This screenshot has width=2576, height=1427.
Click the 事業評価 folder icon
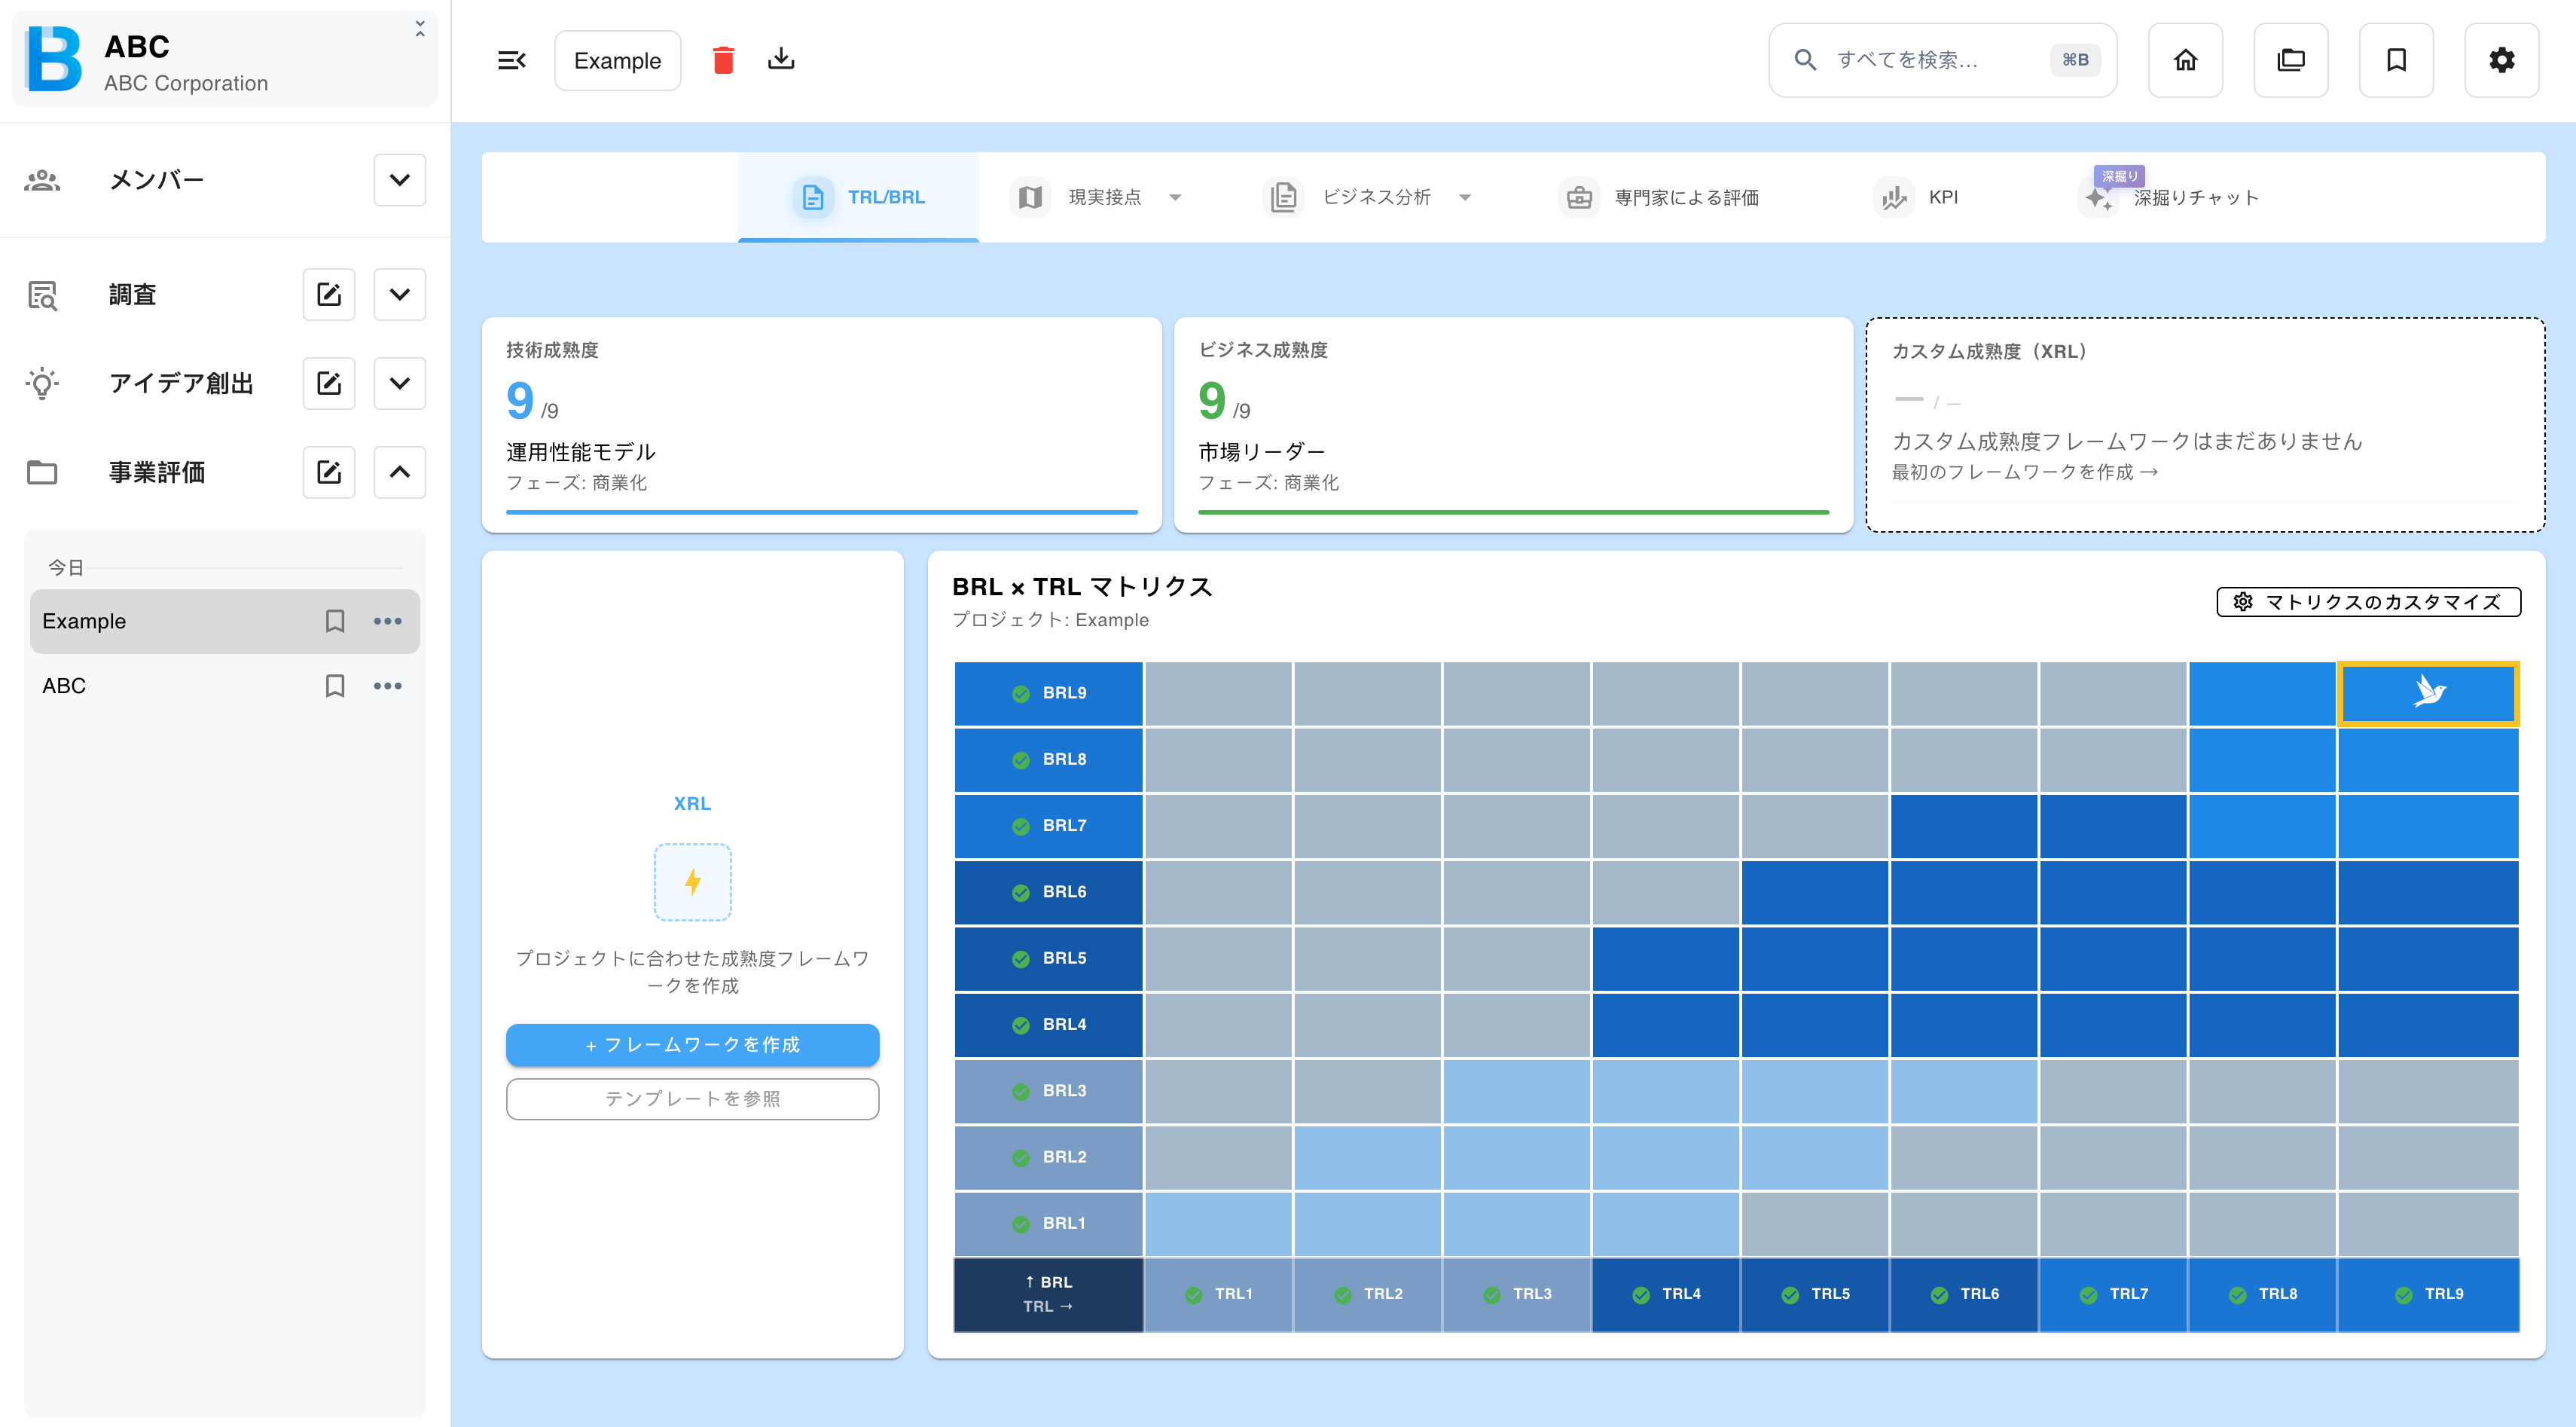pos(42,472)
